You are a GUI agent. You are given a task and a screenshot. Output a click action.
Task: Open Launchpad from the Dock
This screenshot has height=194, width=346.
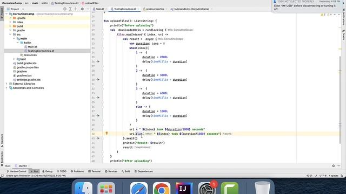point(106,188)
